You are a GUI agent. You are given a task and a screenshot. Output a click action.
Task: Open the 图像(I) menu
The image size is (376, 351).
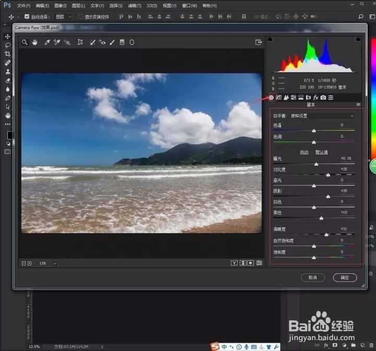point(61,6)
